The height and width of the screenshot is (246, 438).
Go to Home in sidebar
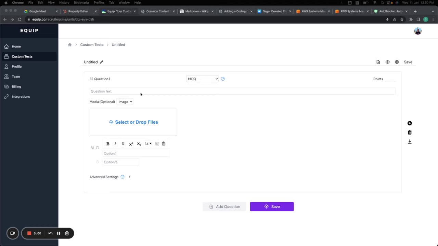[x=29, y=46]
